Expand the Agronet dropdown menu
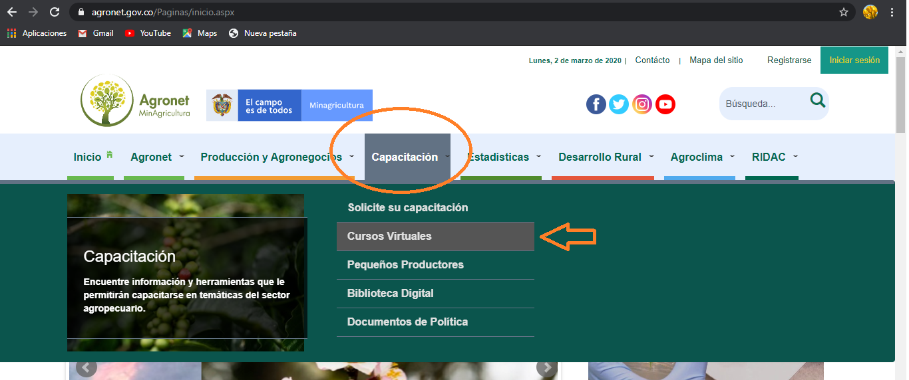The width and height of the screenshot is (909, 380). tap(157, 157)
